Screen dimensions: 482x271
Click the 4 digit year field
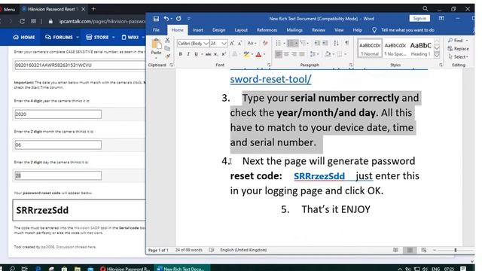pos(58,114)
